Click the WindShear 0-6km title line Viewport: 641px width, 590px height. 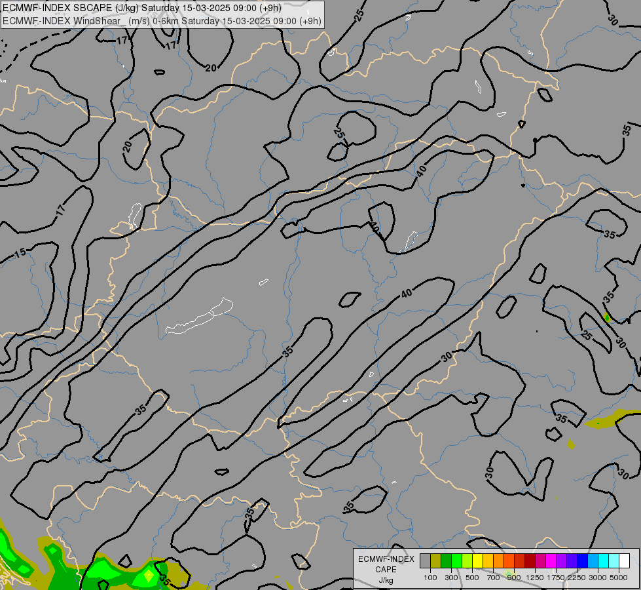click(x=162, y=21)
